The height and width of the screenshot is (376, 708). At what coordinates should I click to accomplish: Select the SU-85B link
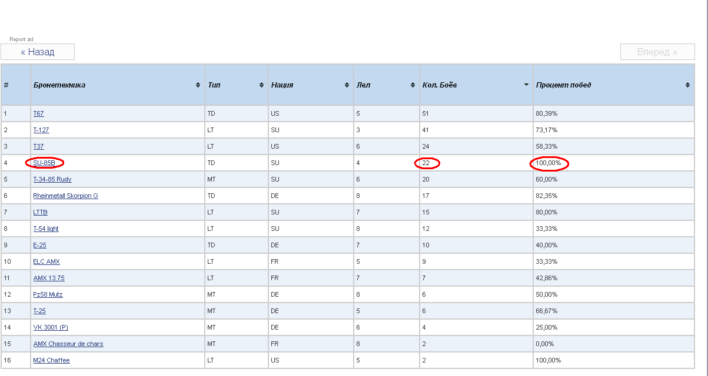(x=44, y=163)
